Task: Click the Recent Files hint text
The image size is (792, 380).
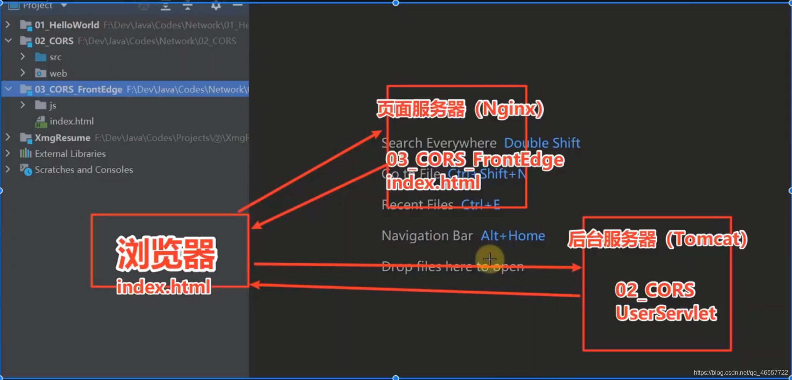Action: (x=418, y=204)
